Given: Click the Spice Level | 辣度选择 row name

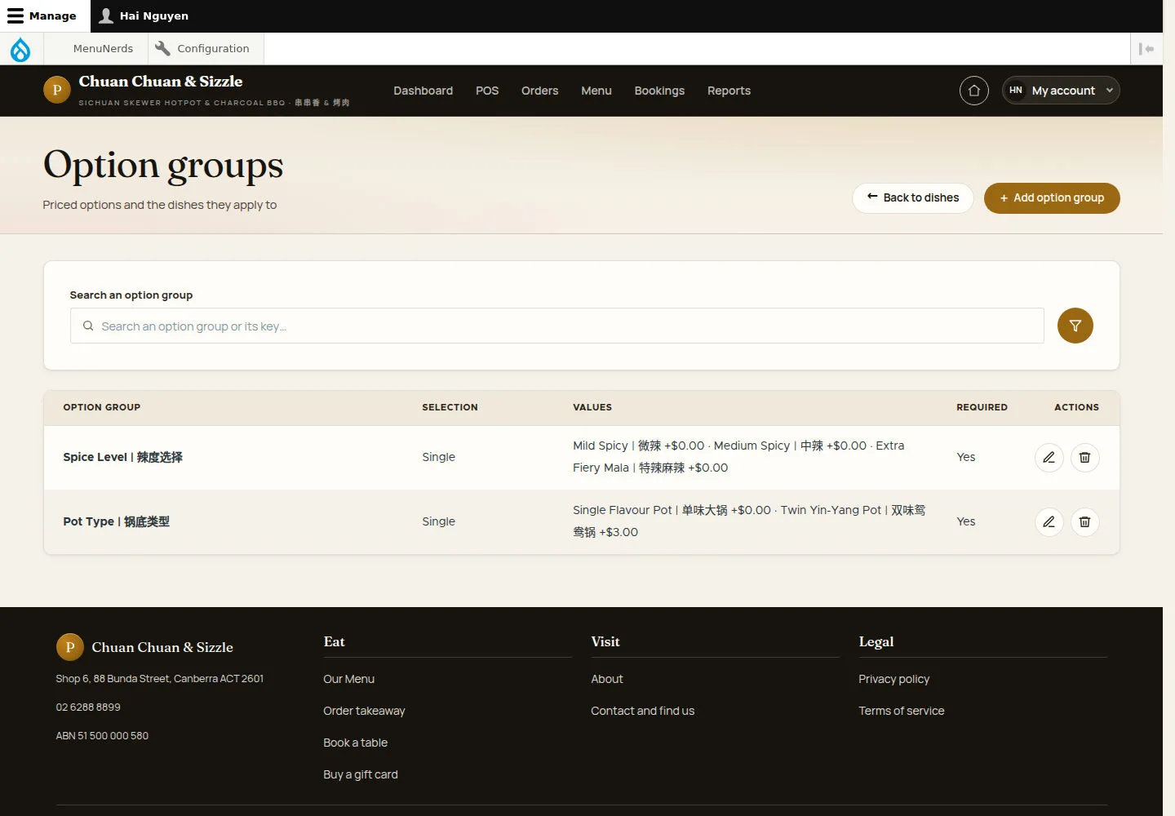Looking at the screenshot, I should [x=122, y=457].
